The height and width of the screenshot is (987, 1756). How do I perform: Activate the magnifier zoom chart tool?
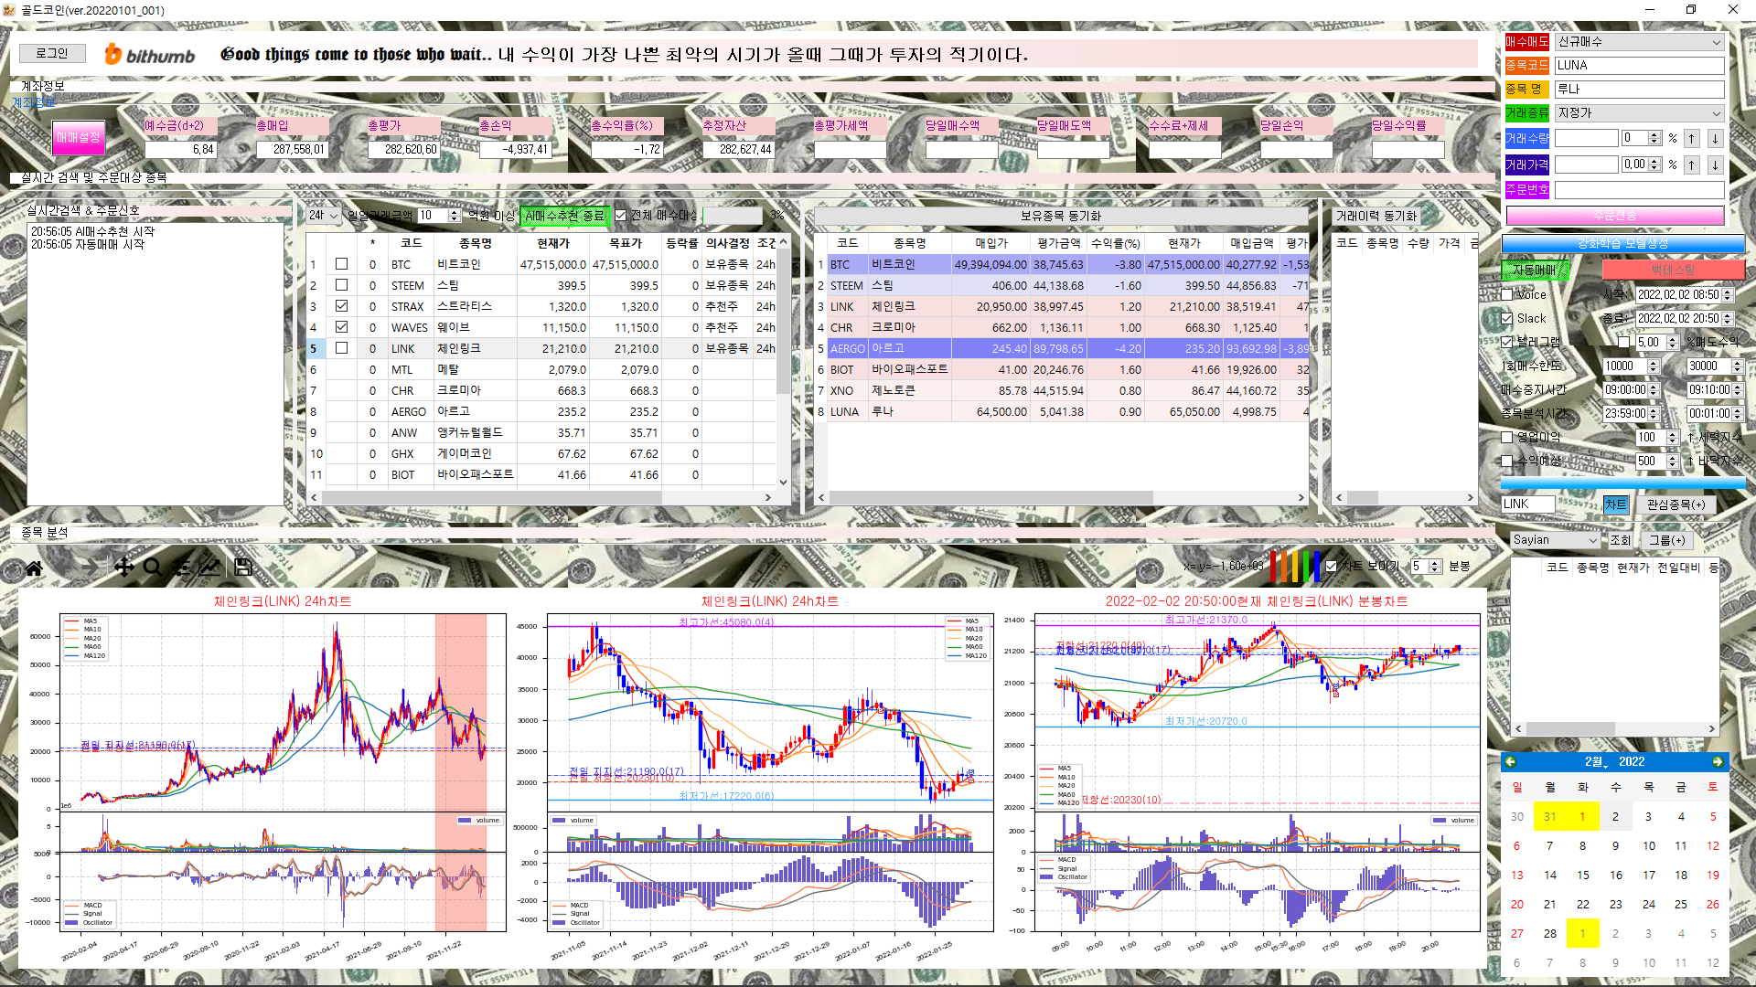click(153, 568)
